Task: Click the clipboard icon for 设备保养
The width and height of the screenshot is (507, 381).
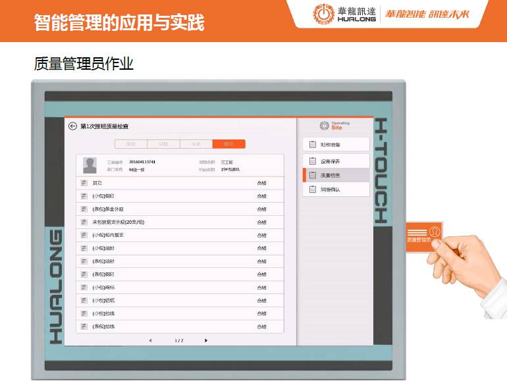Action: click(x=313, y=161)
